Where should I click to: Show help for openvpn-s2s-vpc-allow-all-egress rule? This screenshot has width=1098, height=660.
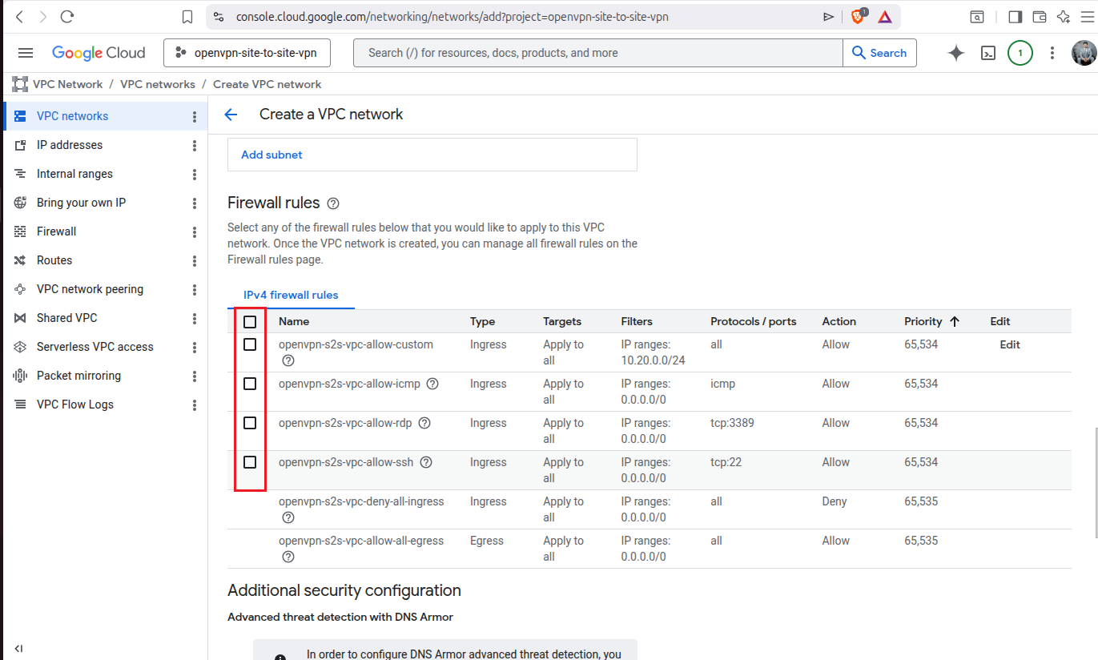pyautogui.click(x=288, y=557)
